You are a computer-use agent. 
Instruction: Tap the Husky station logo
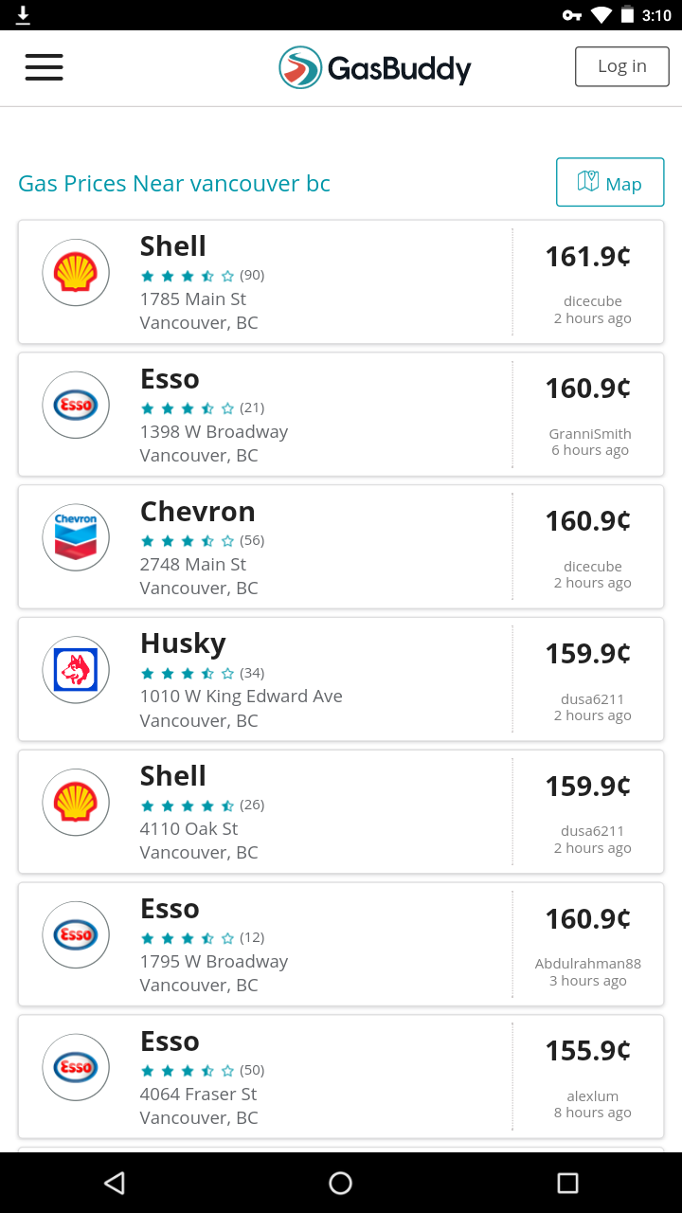76,670
